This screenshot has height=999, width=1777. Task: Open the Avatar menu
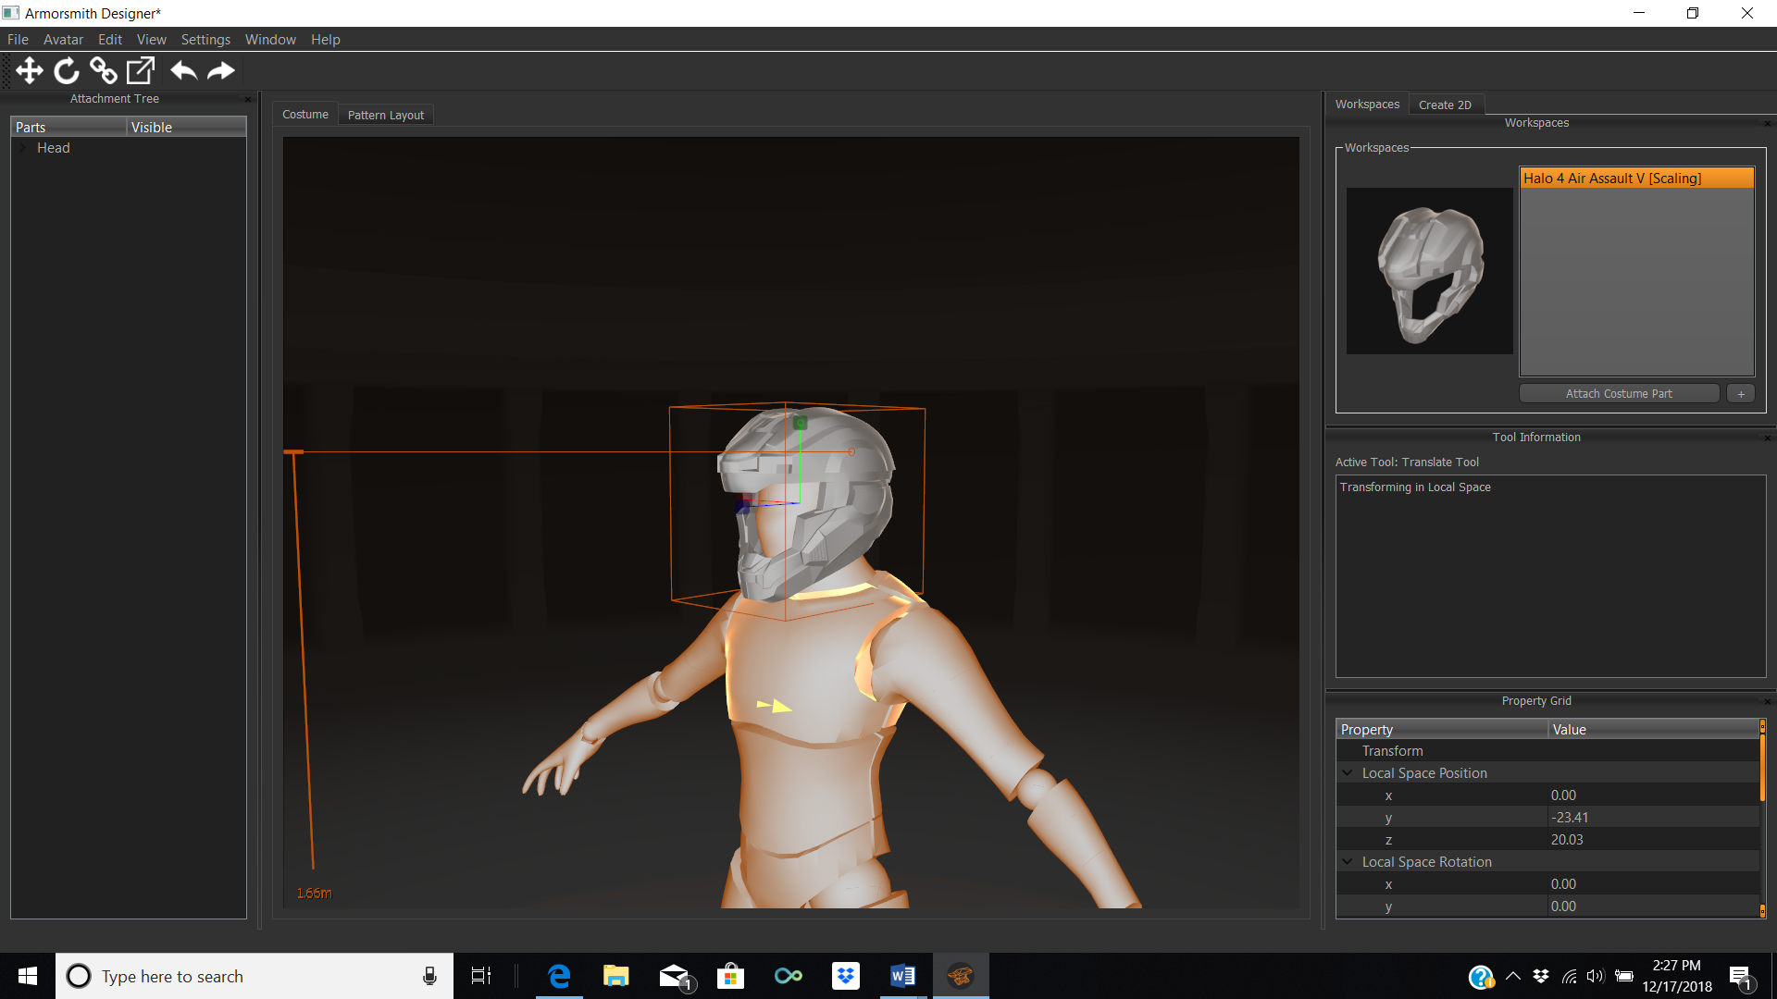(x=63, y=40)
